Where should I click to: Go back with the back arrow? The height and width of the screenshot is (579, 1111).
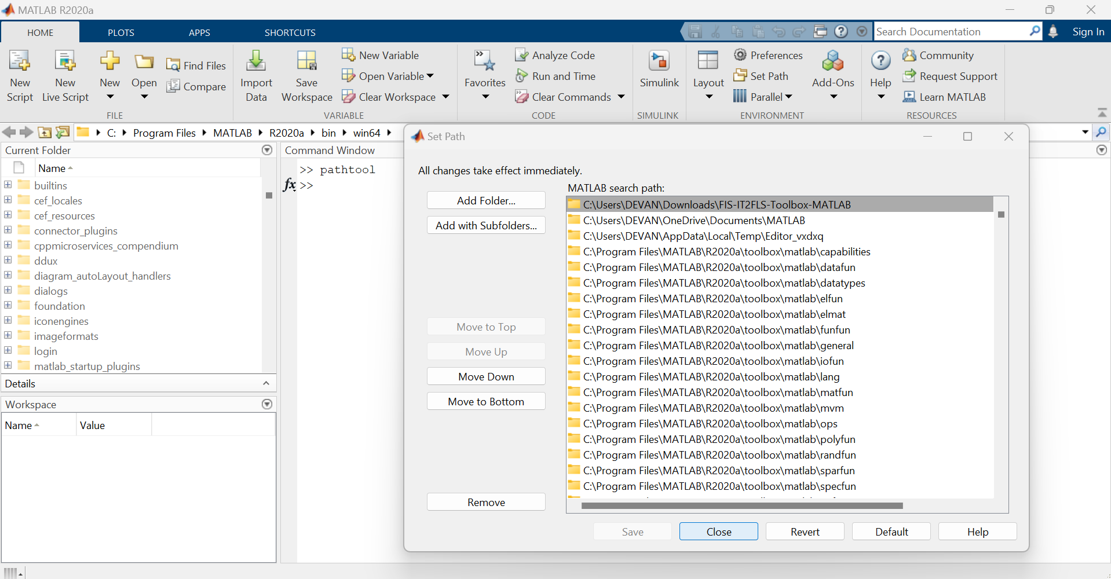(x=9, y=133)
